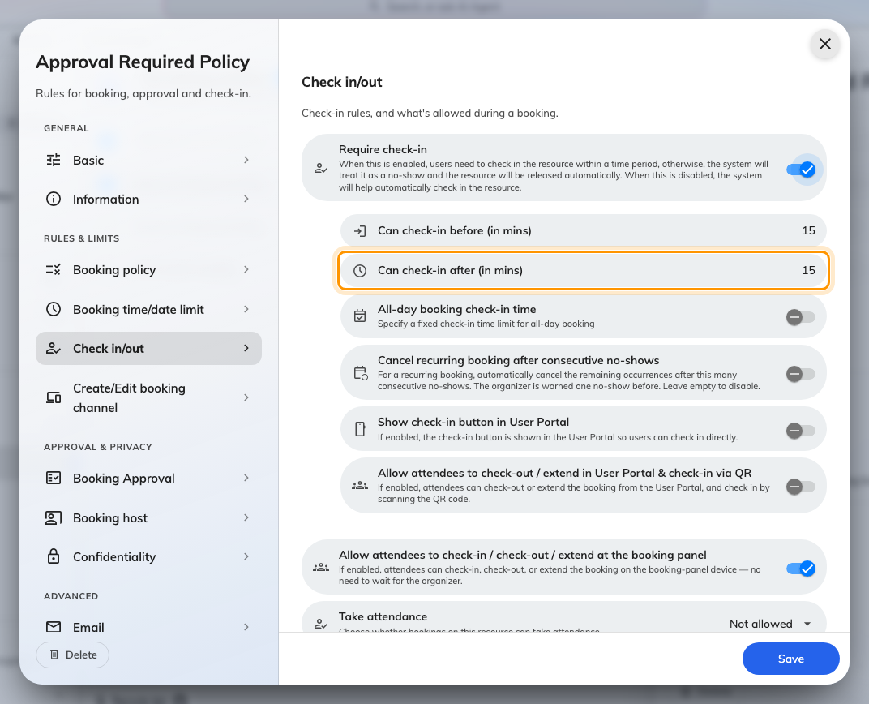Open the Confidentiality section
The image size is (869, 704).
(x=148, y=556)
